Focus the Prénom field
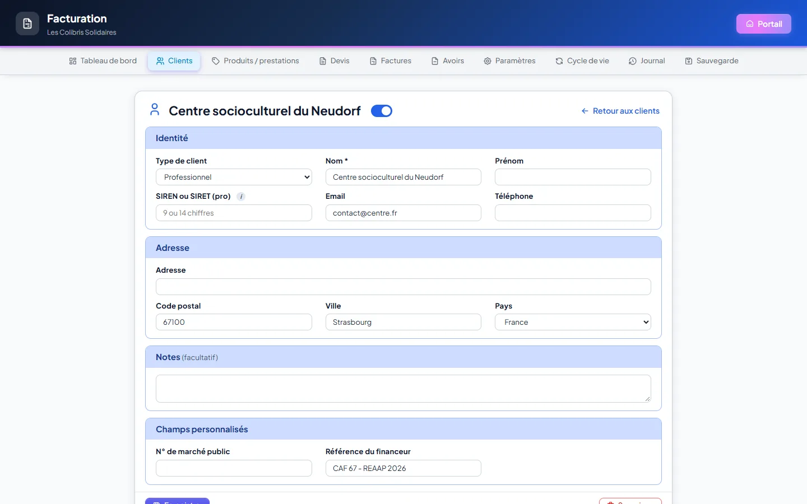 point(573,177)
